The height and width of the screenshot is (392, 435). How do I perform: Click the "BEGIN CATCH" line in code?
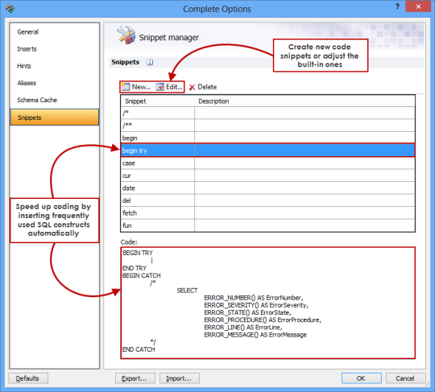[142, 275]
